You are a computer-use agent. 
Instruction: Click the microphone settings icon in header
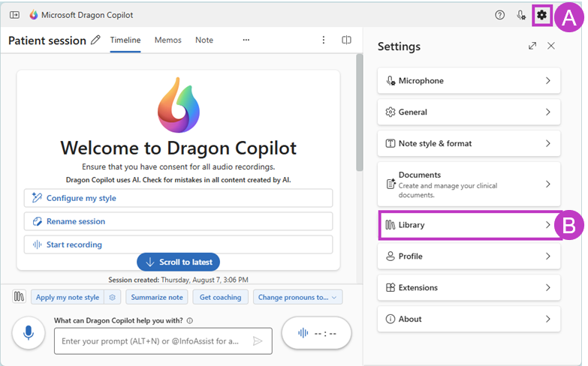521,15
